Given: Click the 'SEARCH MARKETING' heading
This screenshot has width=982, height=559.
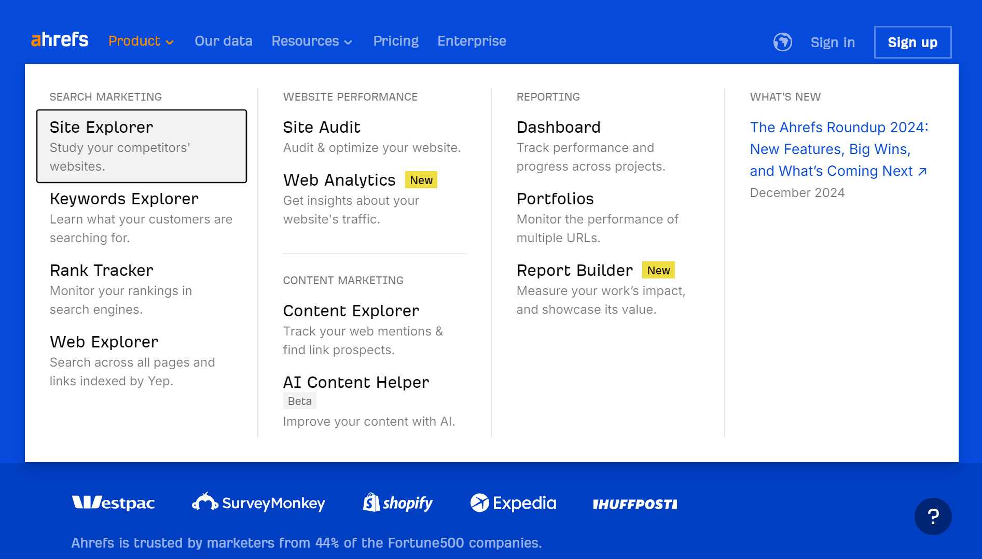Looking at the screenshot, I should 106,97.
